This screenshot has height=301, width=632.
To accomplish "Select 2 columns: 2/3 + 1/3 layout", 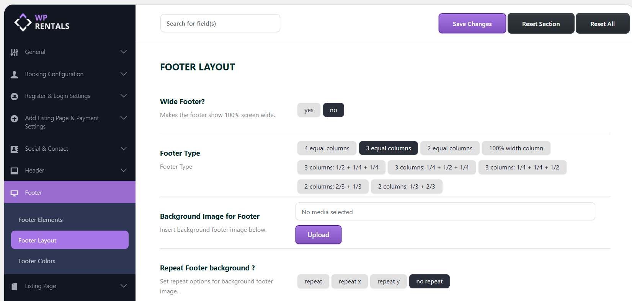I will [x=333, y=187].
